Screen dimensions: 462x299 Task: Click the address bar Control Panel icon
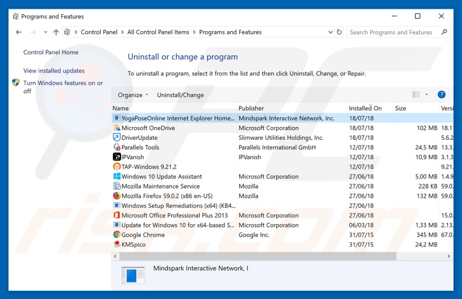click(67, 32)
